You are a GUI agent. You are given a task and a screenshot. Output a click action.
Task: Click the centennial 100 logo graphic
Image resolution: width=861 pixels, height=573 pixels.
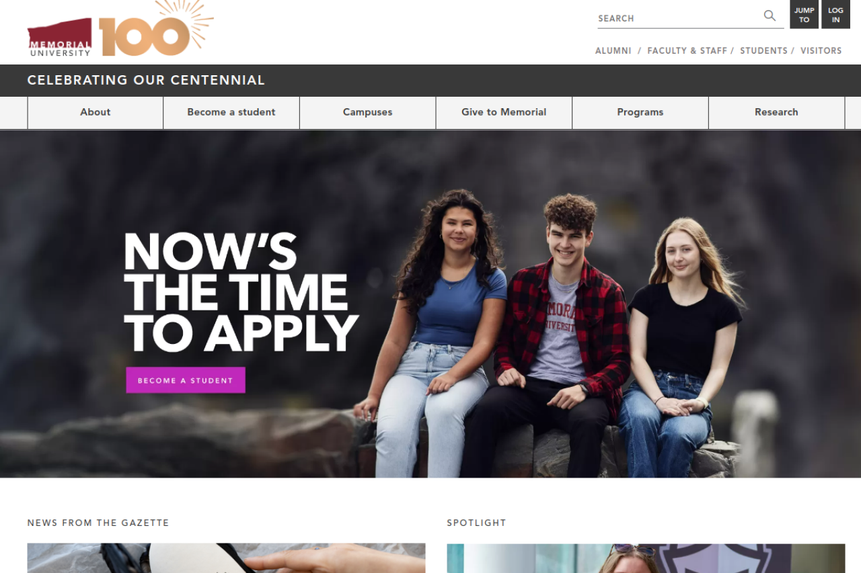point(156,28)
